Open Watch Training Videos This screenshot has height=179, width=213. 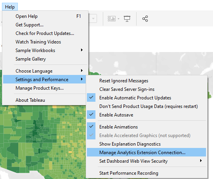tap(44, 42)
